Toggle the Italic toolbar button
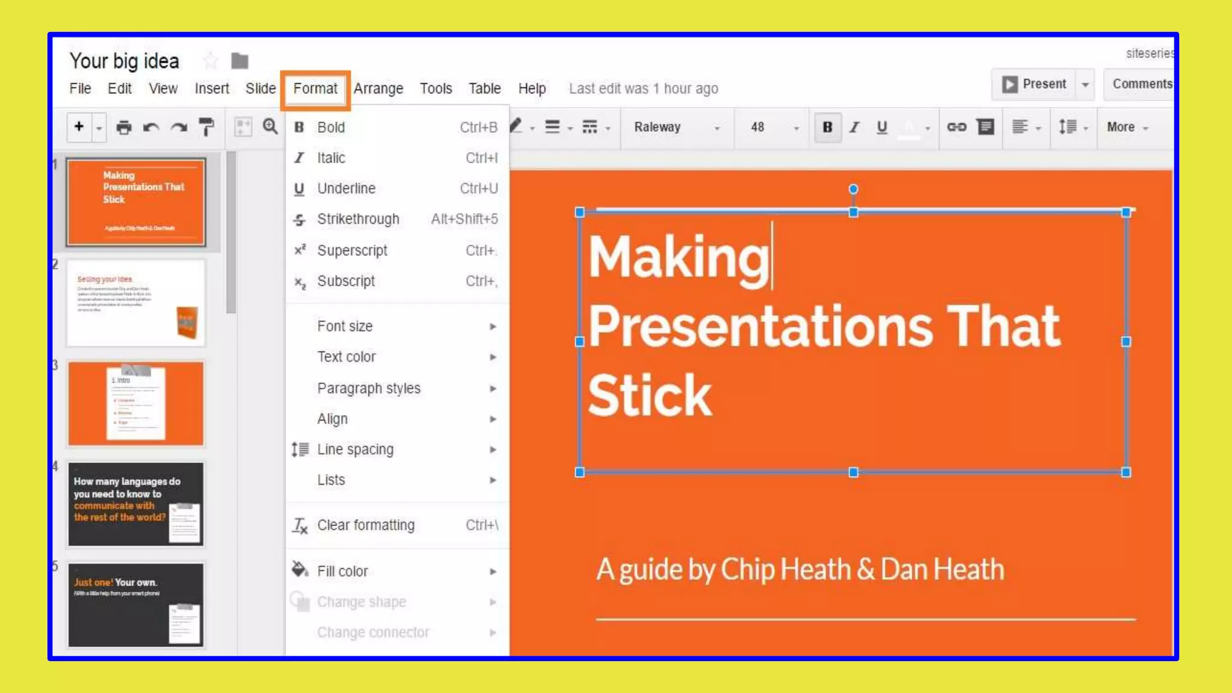The height and width of the screenshot is (693, 1232). coord(854,128)
